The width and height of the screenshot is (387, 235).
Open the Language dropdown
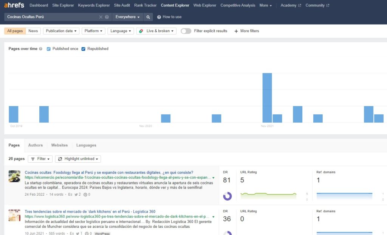click(x=121, y=31)
